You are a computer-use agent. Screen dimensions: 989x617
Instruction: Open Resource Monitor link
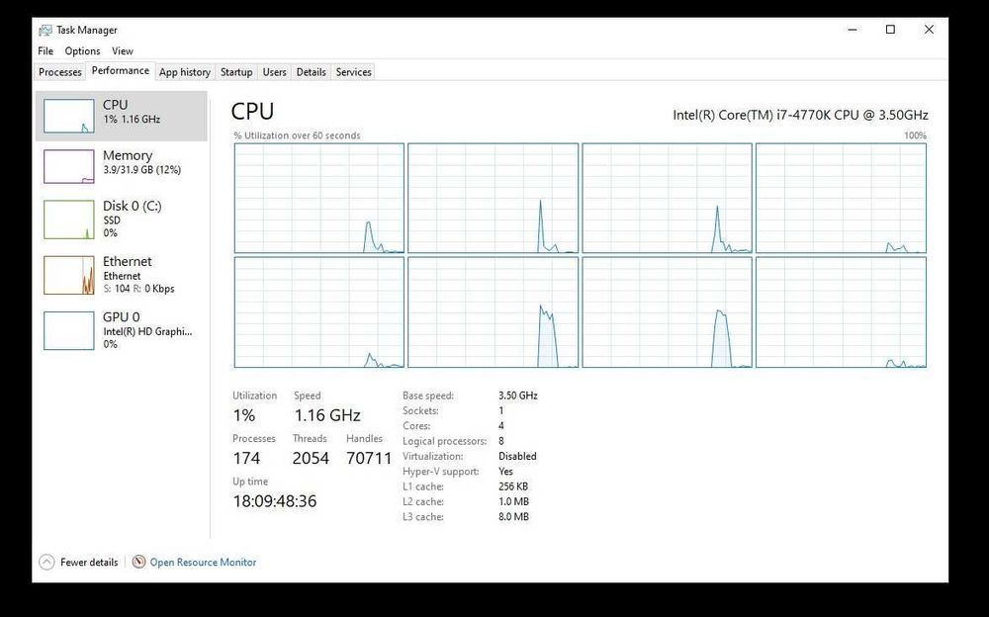pyautogui.click(x=203, y=562)
